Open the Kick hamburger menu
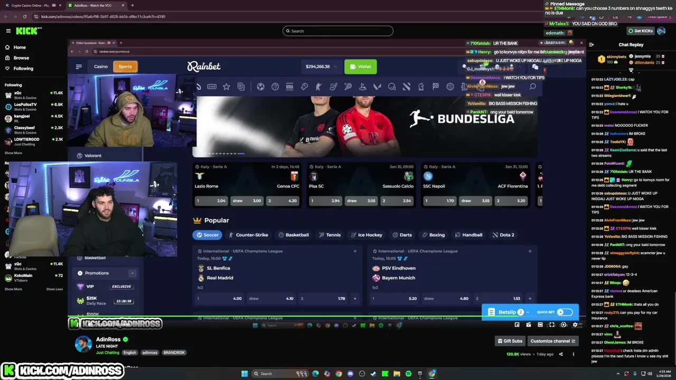The height and width of the screenshot is (380, 676). (x=8, y=31)
